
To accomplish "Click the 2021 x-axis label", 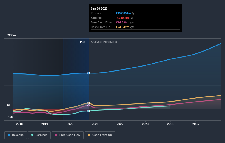I will pos(95,124).
